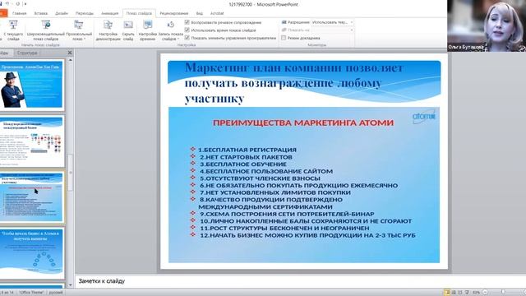526x296 pixels.
Task: Open Customize Quick Access Toolbar arrow
Action: 25,4
